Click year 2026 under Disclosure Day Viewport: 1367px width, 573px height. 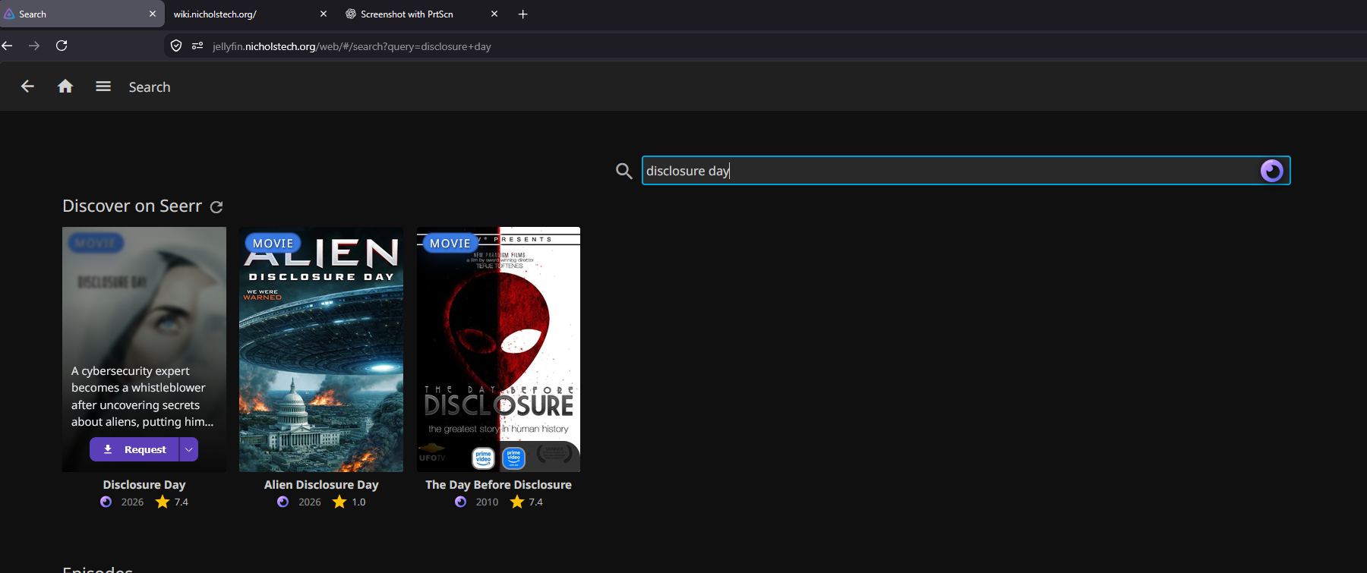[132, 502]
